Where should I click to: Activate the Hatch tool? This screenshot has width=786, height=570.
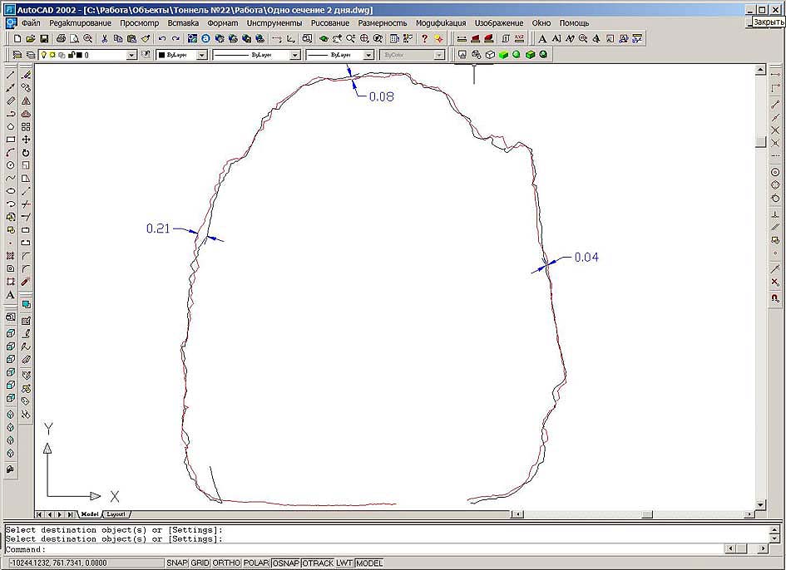pyautogui.click(x=11, y=255)
